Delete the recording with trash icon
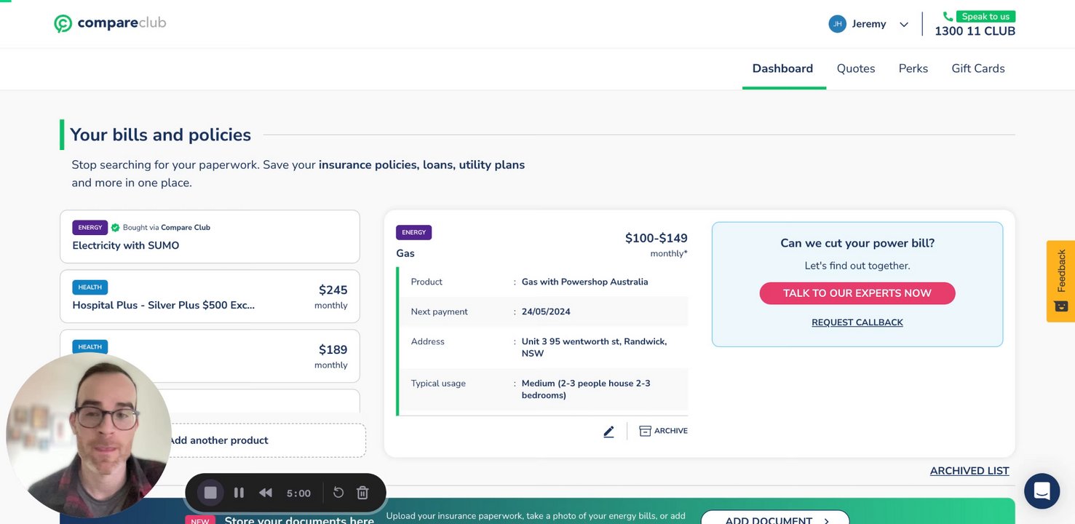 (362, 493)
